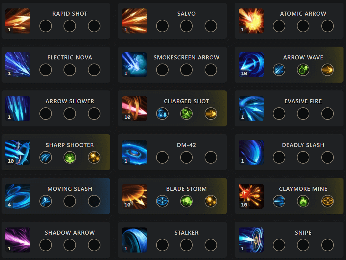
Task: Click Moving Slash's running figure tripod
Action: [46, 201]
